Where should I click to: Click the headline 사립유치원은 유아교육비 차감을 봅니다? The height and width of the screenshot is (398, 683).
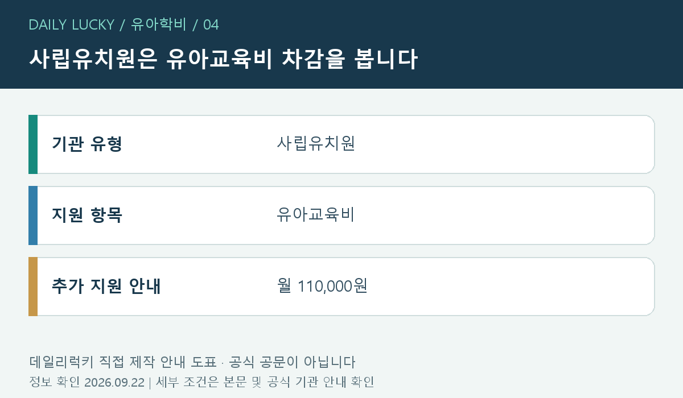tap(223, 59)
